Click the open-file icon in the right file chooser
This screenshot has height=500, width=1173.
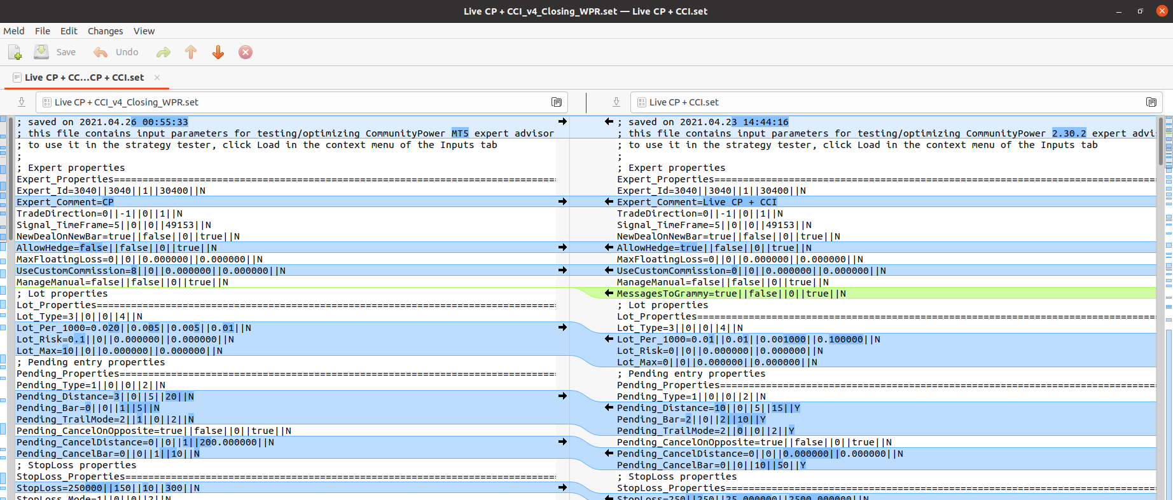(1151, 102)
